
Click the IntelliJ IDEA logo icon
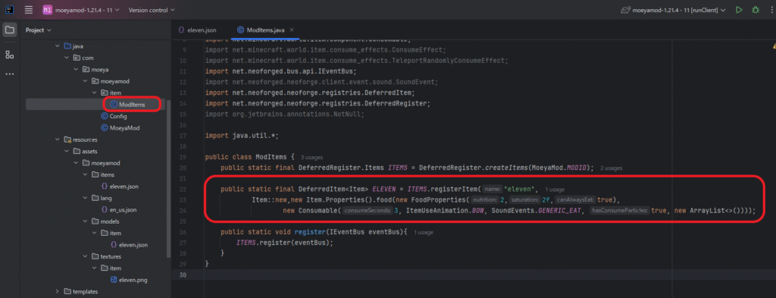click(x=9, y=10)
